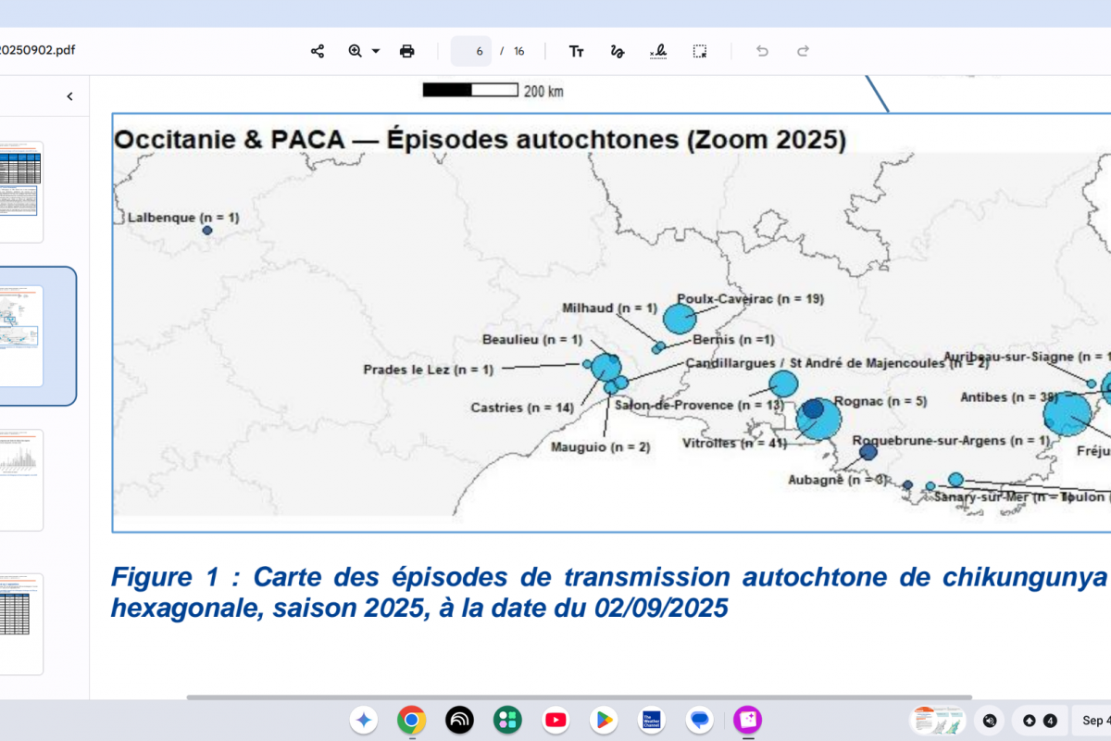Open the signature tool

(658, 51)
